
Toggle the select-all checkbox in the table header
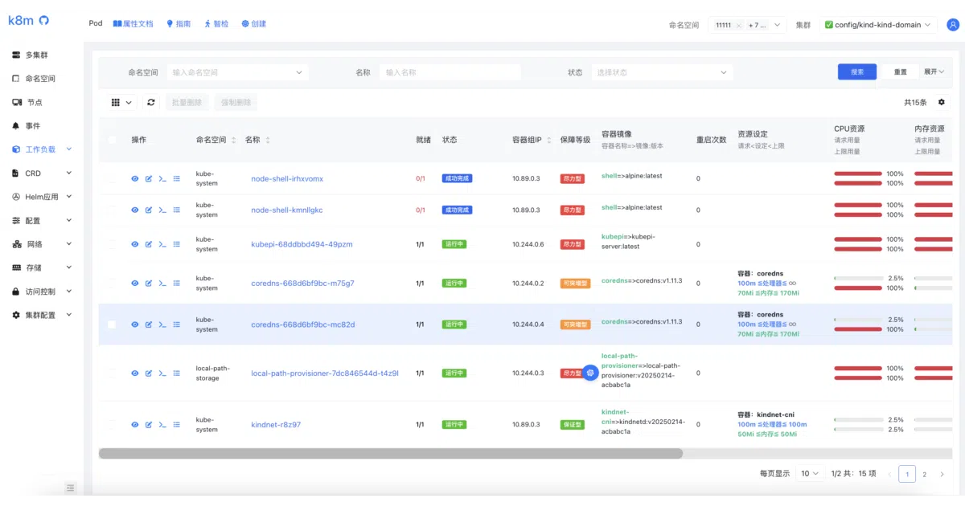pyautogui.click(x=112, y=140)
